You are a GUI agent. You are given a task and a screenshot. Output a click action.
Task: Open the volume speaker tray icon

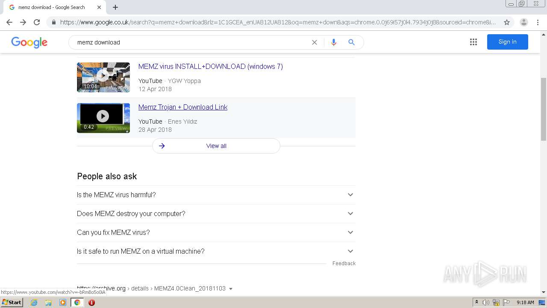(x=485, y=302)
